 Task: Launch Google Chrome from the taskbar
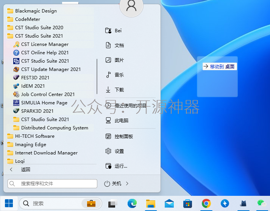(x=206, y=203)
